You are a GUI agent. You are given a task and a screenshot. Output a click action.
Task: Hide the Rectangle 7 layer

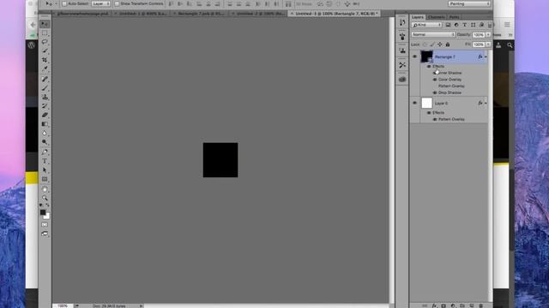point(414,56)
